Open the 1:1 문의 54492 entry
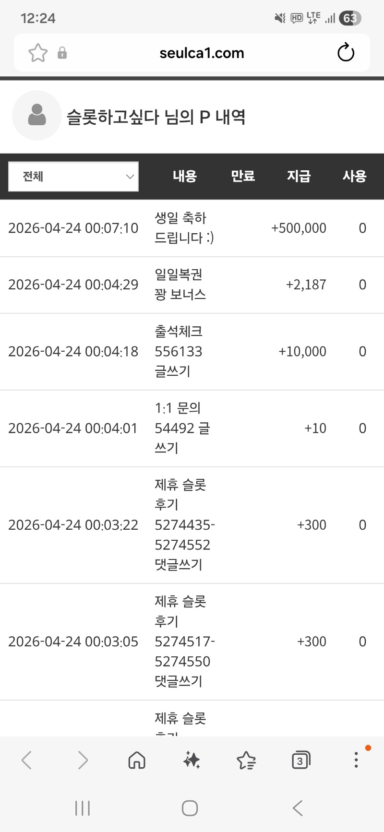Image resolution: width=384 pixels, height=832 pixels. (x=182, y=428)
